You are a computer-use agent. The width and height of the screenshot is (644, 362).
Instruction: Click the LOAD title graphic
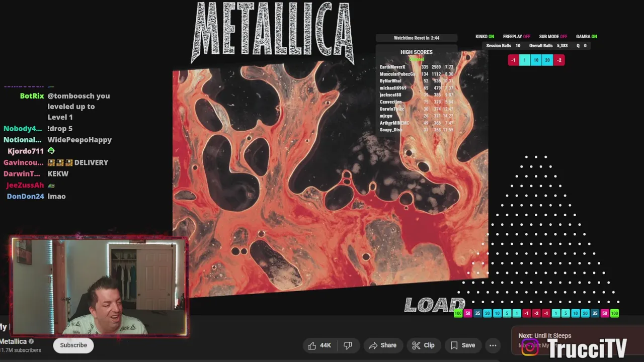pyautogui.click(x=435, y=305)
